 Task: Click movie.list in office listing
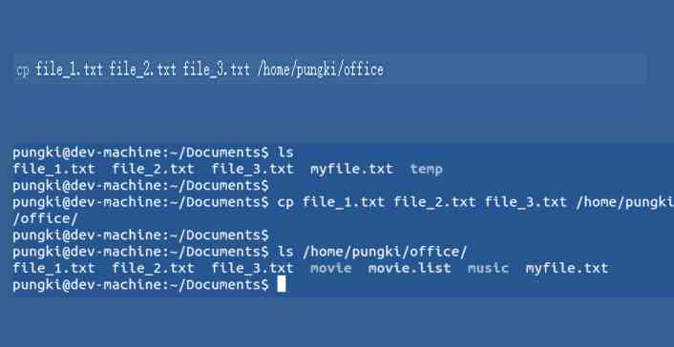tap(410, 269)
